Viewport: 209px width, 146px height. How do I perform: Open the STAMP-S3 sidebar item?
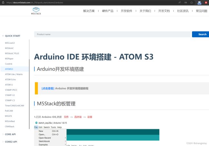pyautogui.click(x=10, y=95)
